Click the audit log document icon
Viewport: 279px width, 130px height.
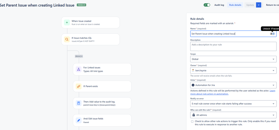coord(79,103)
